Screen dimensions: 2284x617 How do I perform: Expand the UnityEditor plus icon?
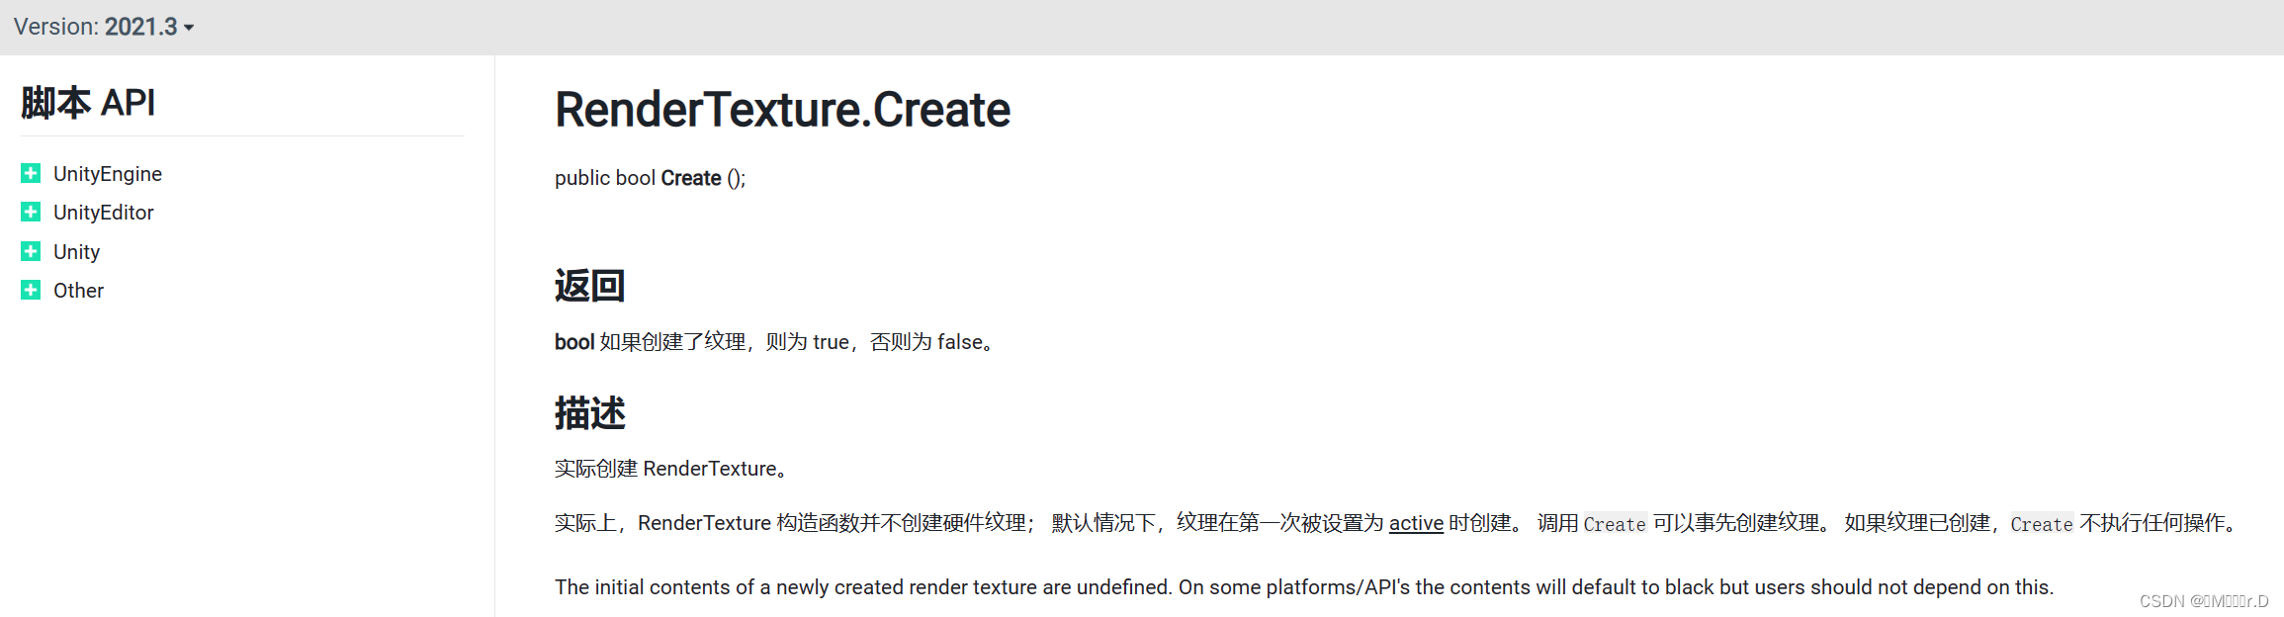31,213
